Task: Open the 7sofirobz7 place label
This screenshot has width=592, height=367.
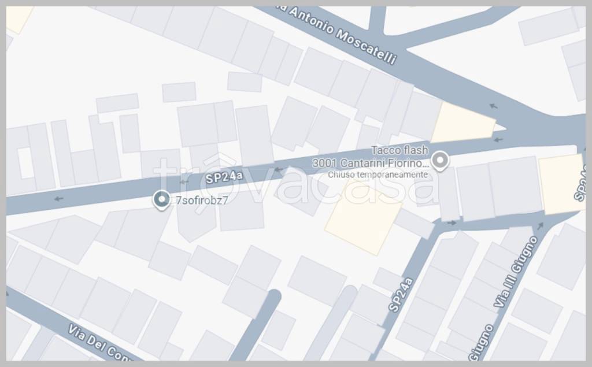Action: pyautogui.click(x=202, y=200)
